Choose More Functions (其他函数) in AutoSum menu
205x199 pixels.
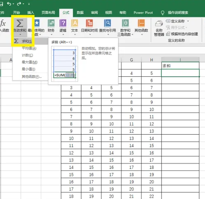pos(30,76)
